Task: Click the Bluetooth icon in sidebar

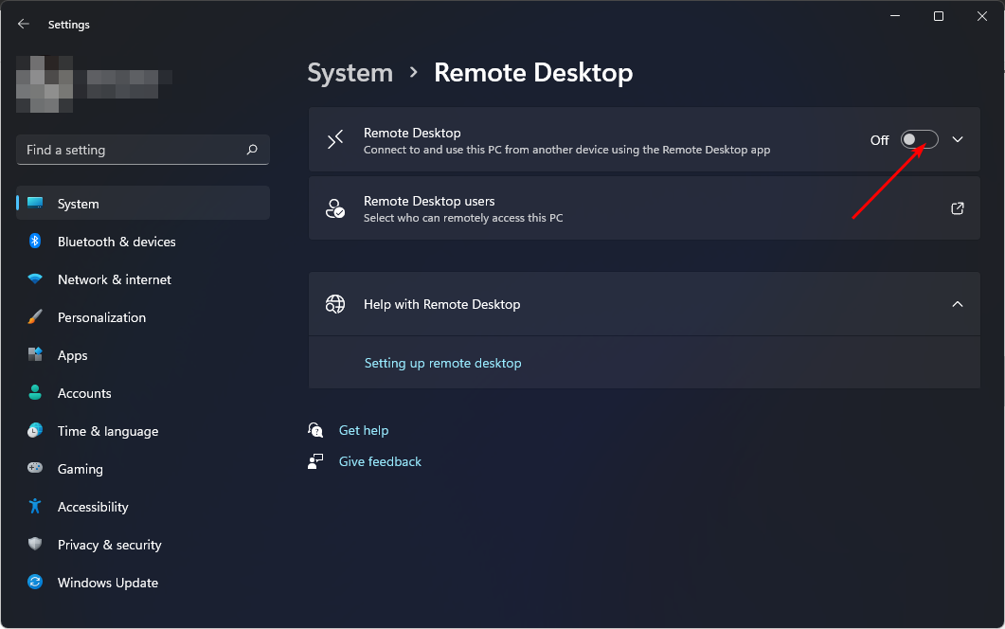Action: [35, 241]
